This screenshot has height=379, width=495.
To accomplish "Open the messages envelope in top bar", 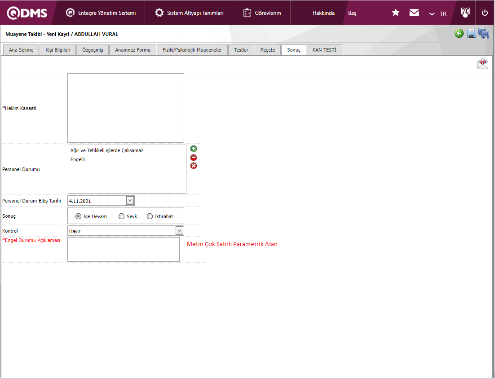I will [414, 13].
